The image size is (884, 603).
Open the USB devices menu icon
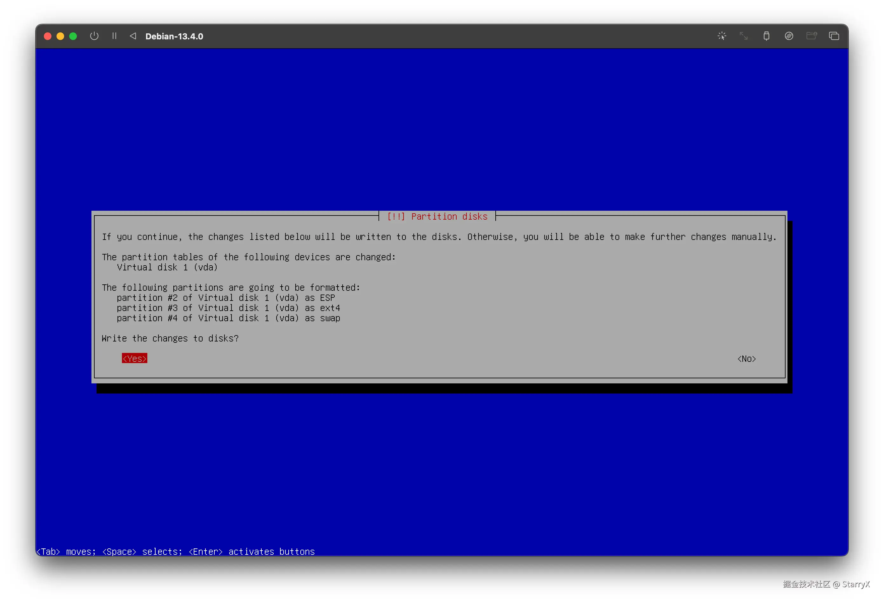coord(766,36)
